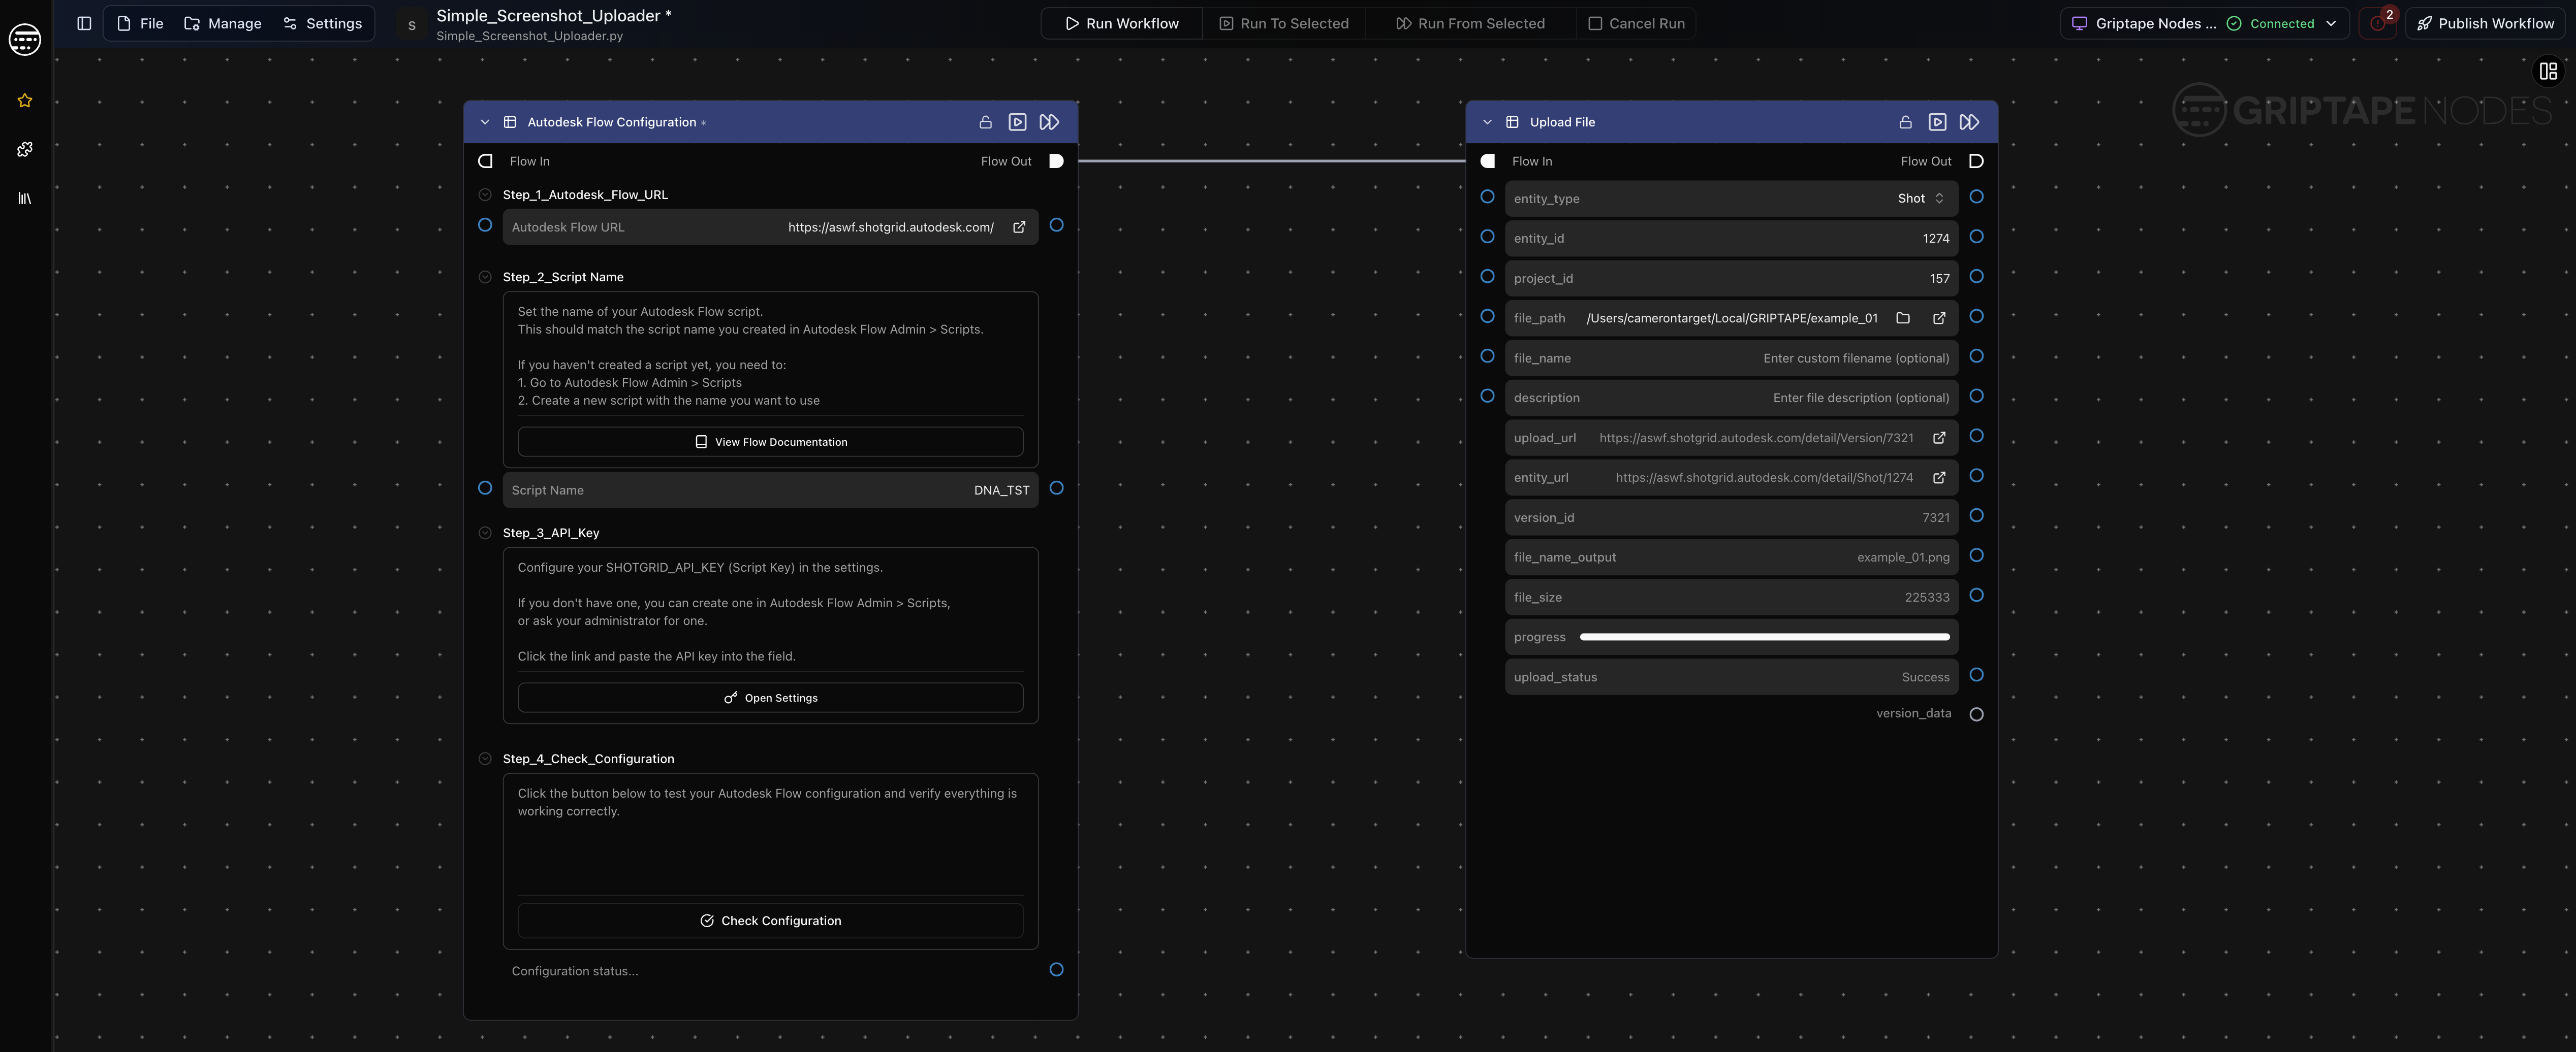Click the Upload File node type icon

(x=1512, y=122)
